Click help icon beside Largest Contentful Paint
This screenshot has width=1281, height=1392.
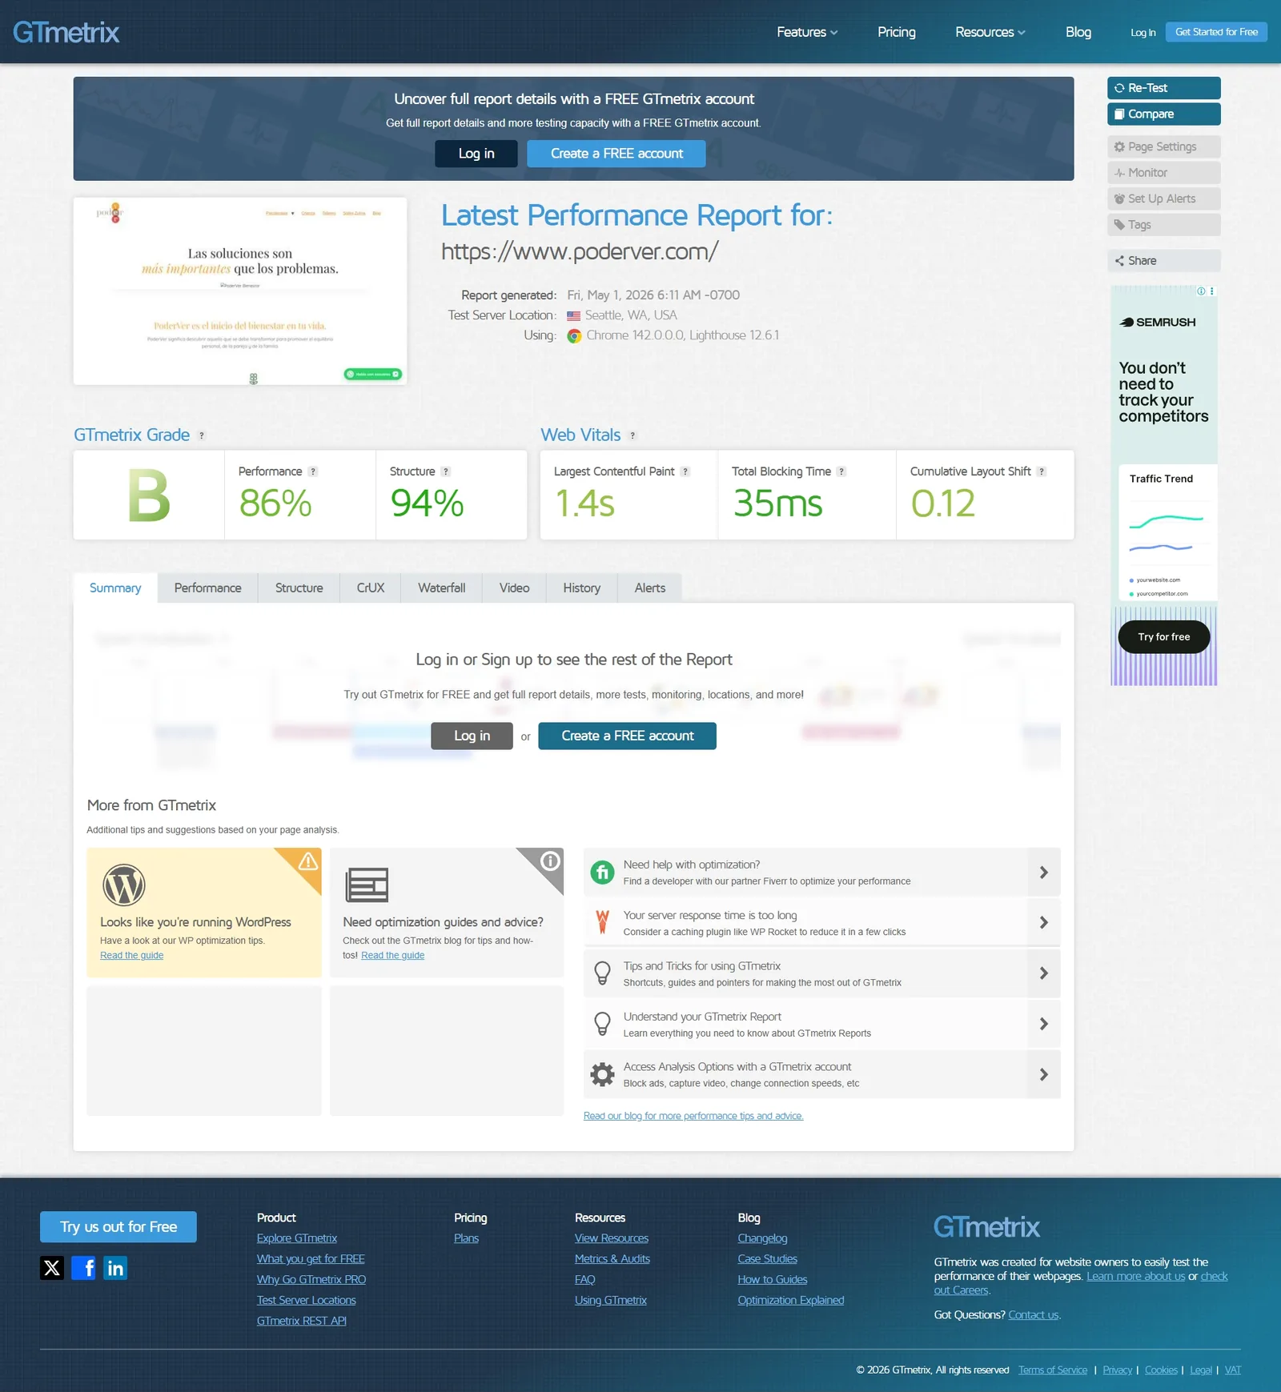tap(685, 471)
